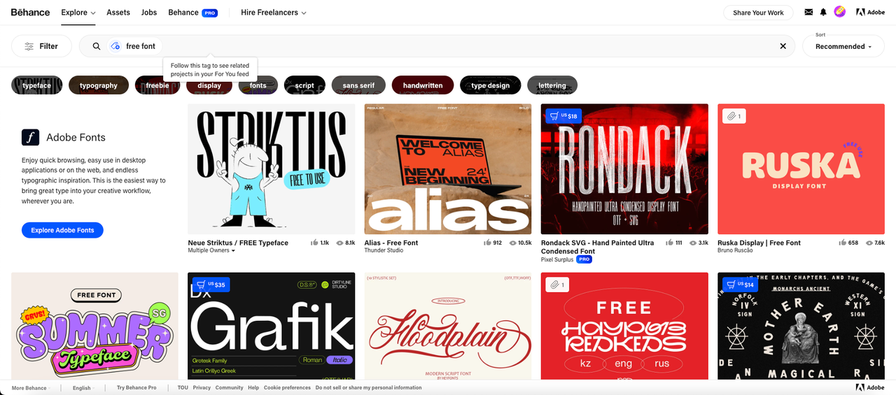Select the lettering tag
This screenshot has width=896, height=395.
[552, 85]
